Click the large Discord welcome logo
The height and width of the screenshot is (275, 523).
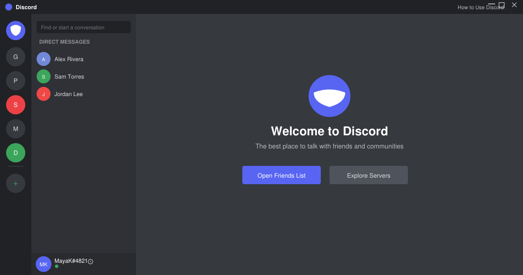329,96
